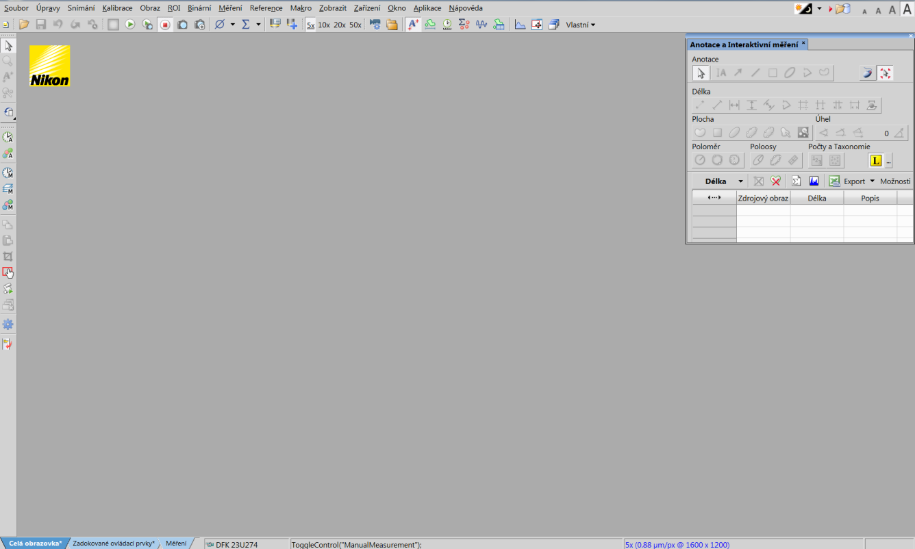915x549 pixels.
Task: Click the cascading windows toolbar icon
Action: (x=554, y=25)
